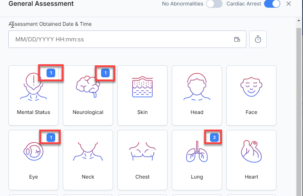Click the scrollbar up arrow
Image resolution: width=303 pixels, height=196 pixels.
(x=299, y=20)
